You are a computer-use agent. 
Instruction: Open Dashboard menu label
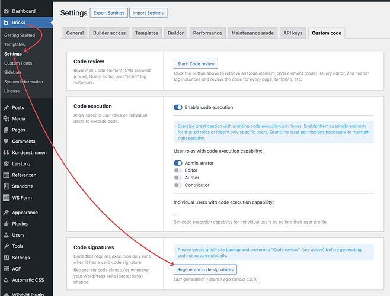(24, 11)
